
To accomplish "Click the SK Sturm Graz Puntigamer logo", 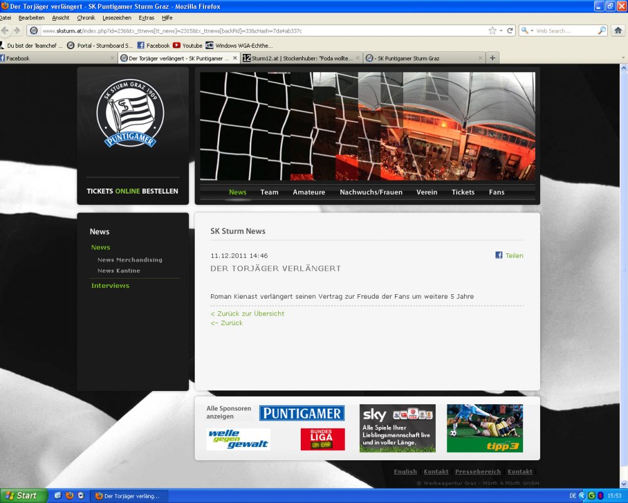I will [130, 113].
